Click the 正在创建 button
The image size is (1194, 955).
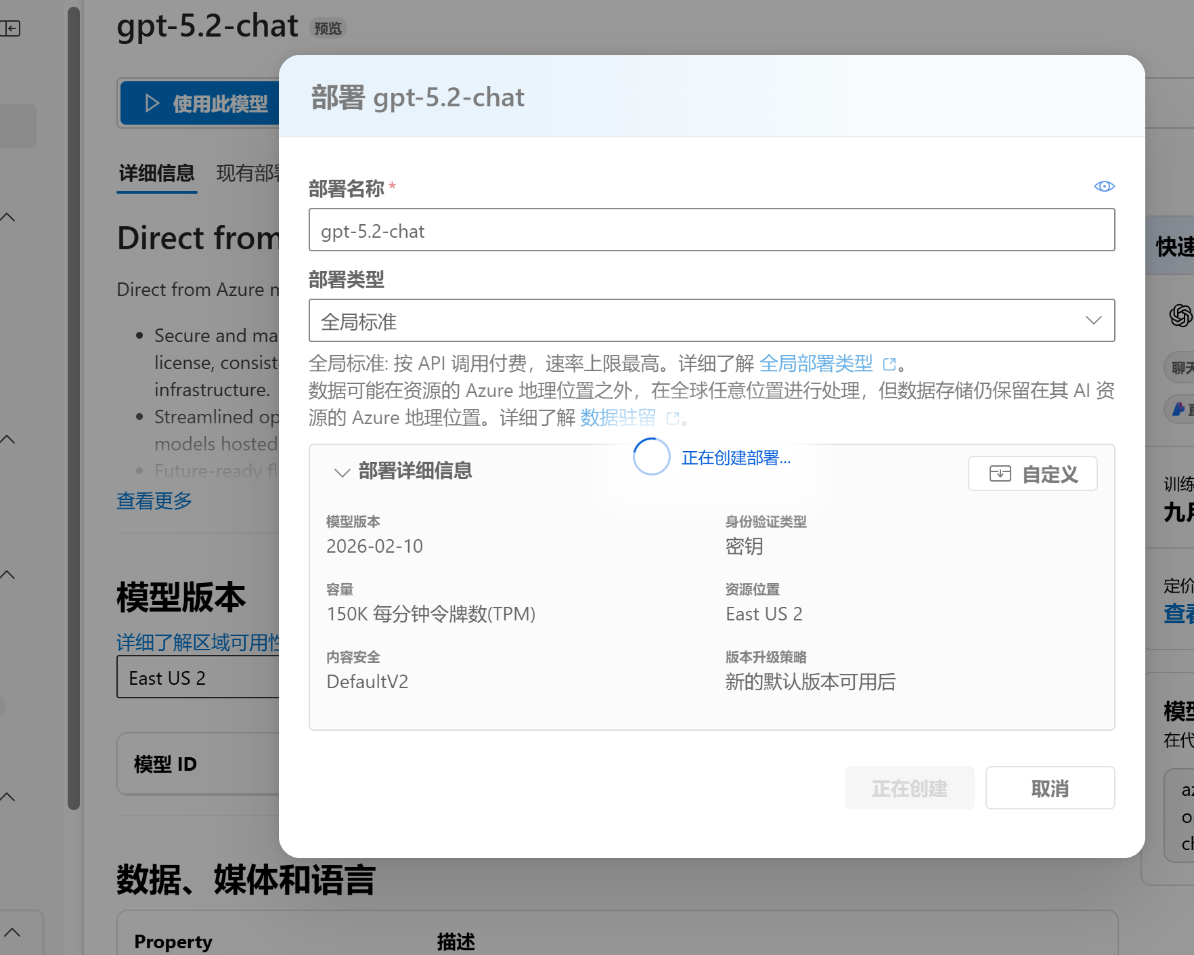[x=909, y=788]
